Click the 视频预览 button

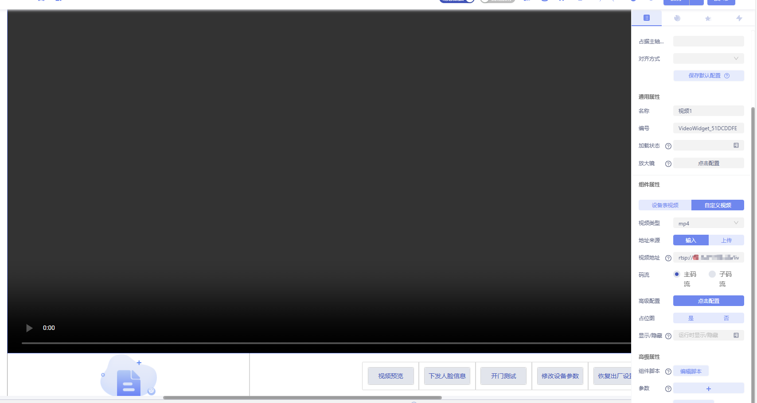pyautogui.click(x=390, y=376)
